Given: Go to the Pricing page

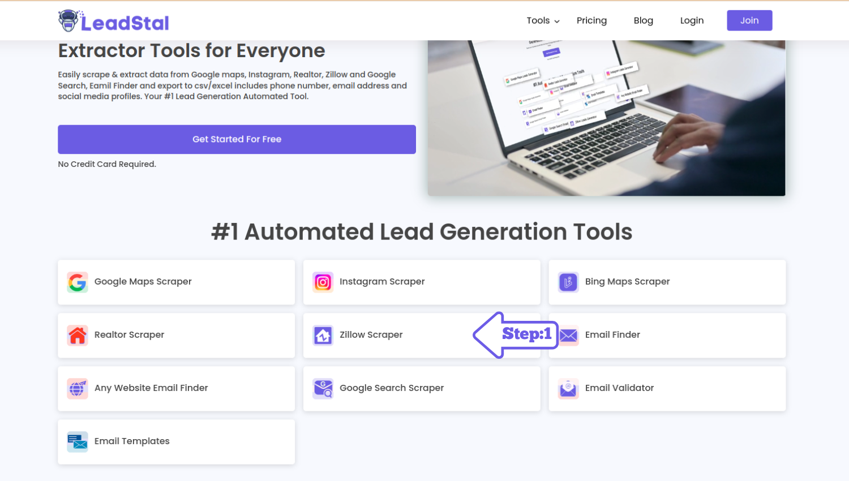Looking at the screenshot, I should tap(591, 20).
